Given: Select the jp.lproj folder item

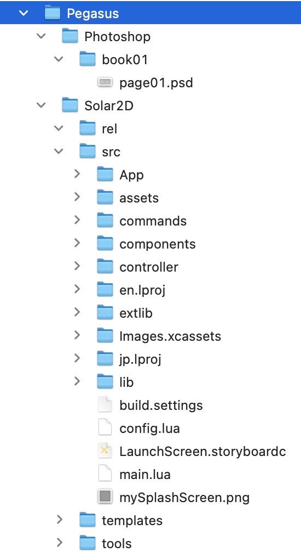Looking at the screenshot, I should [x=140, y=359].
